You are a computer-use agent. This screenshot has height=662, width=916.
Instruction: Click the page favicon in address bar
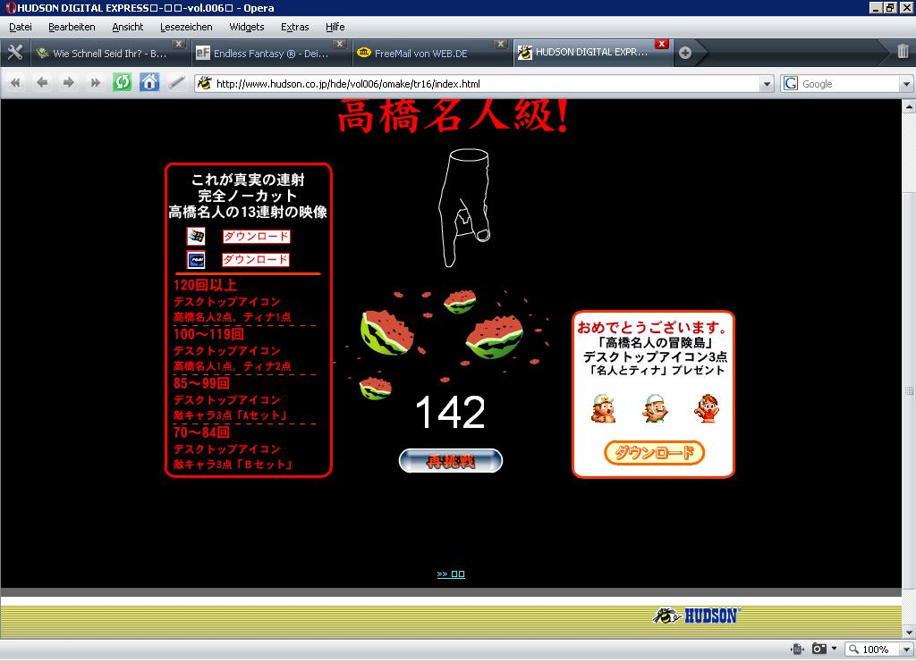(x=204, y=83)
